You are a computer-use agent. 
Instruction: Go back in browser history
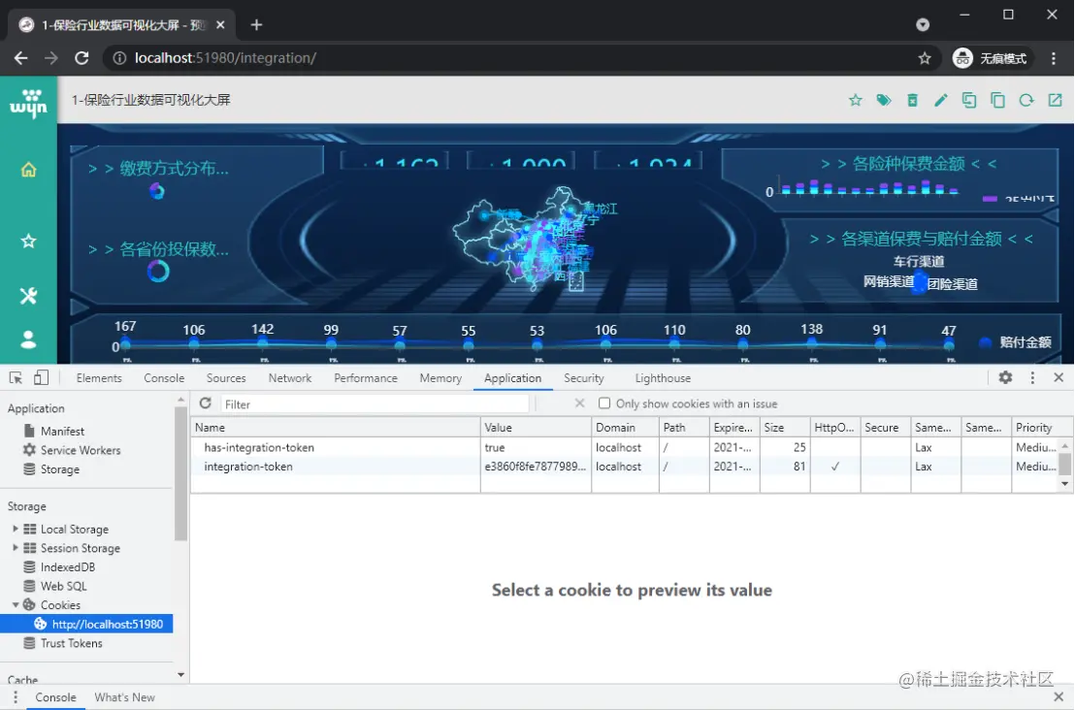[21, 58]
